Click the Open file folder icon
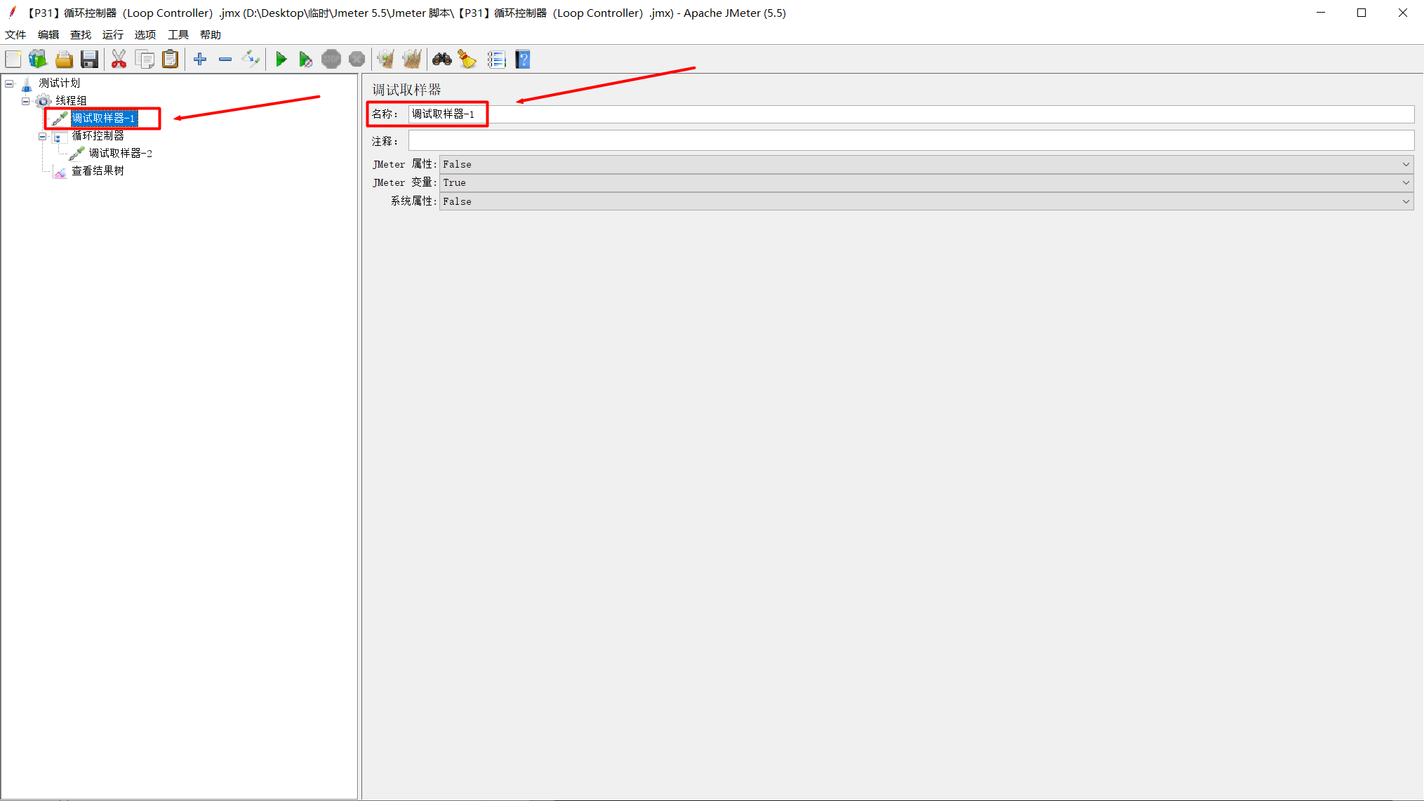This screenshot has width=1424, height=801. [64, 60]
